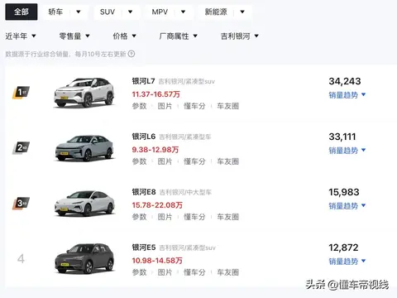Open 懂车分 for 银河E5
The image size is (397, 298).
194,272
